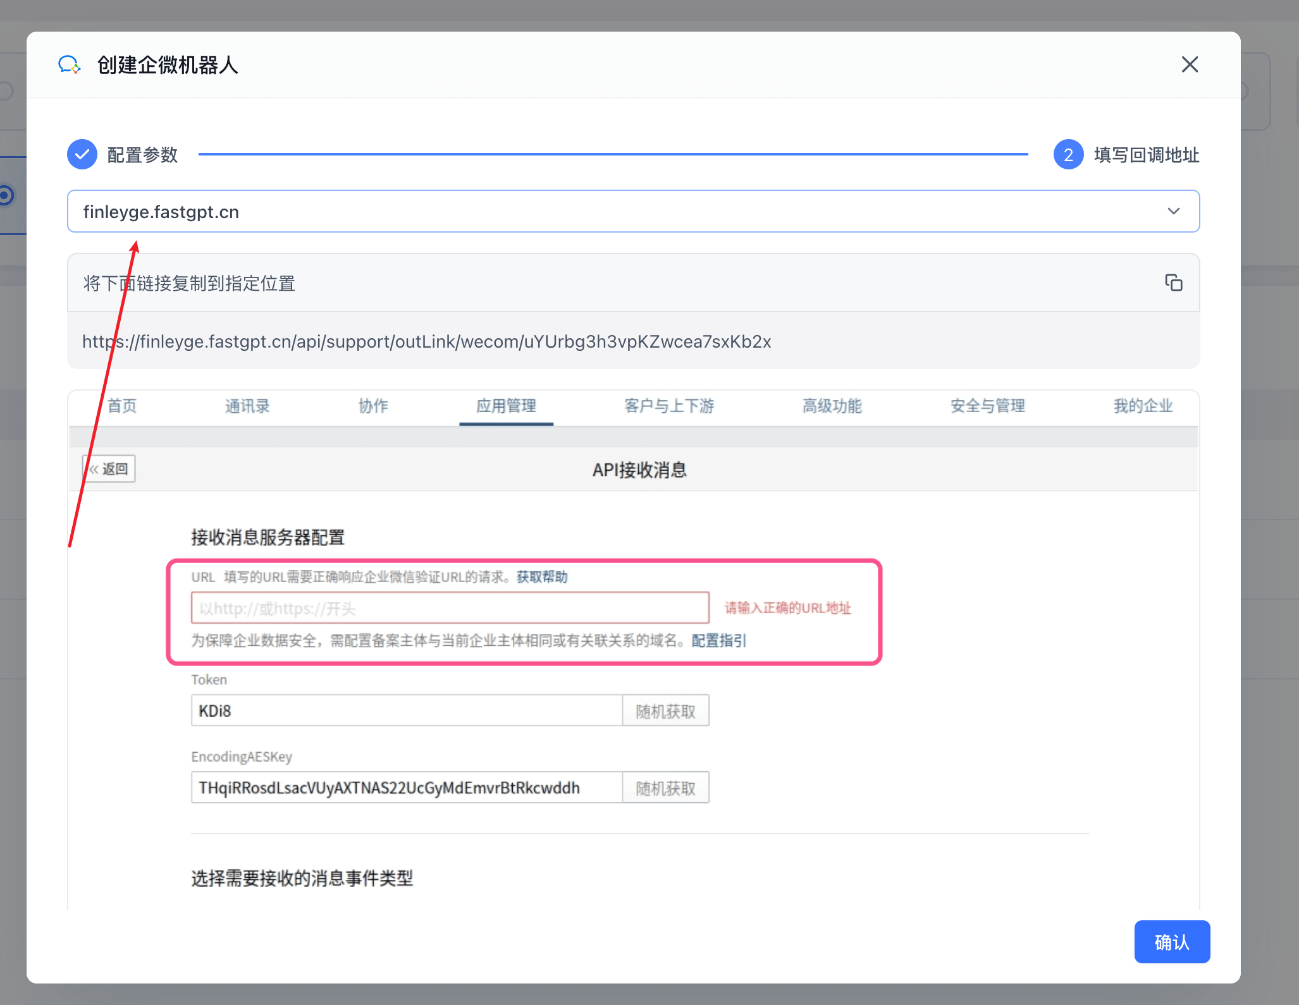Viewport: 1299px width, 1005px height.
Task: Switch to the 应用管理 tab
Action: [506, 406]
